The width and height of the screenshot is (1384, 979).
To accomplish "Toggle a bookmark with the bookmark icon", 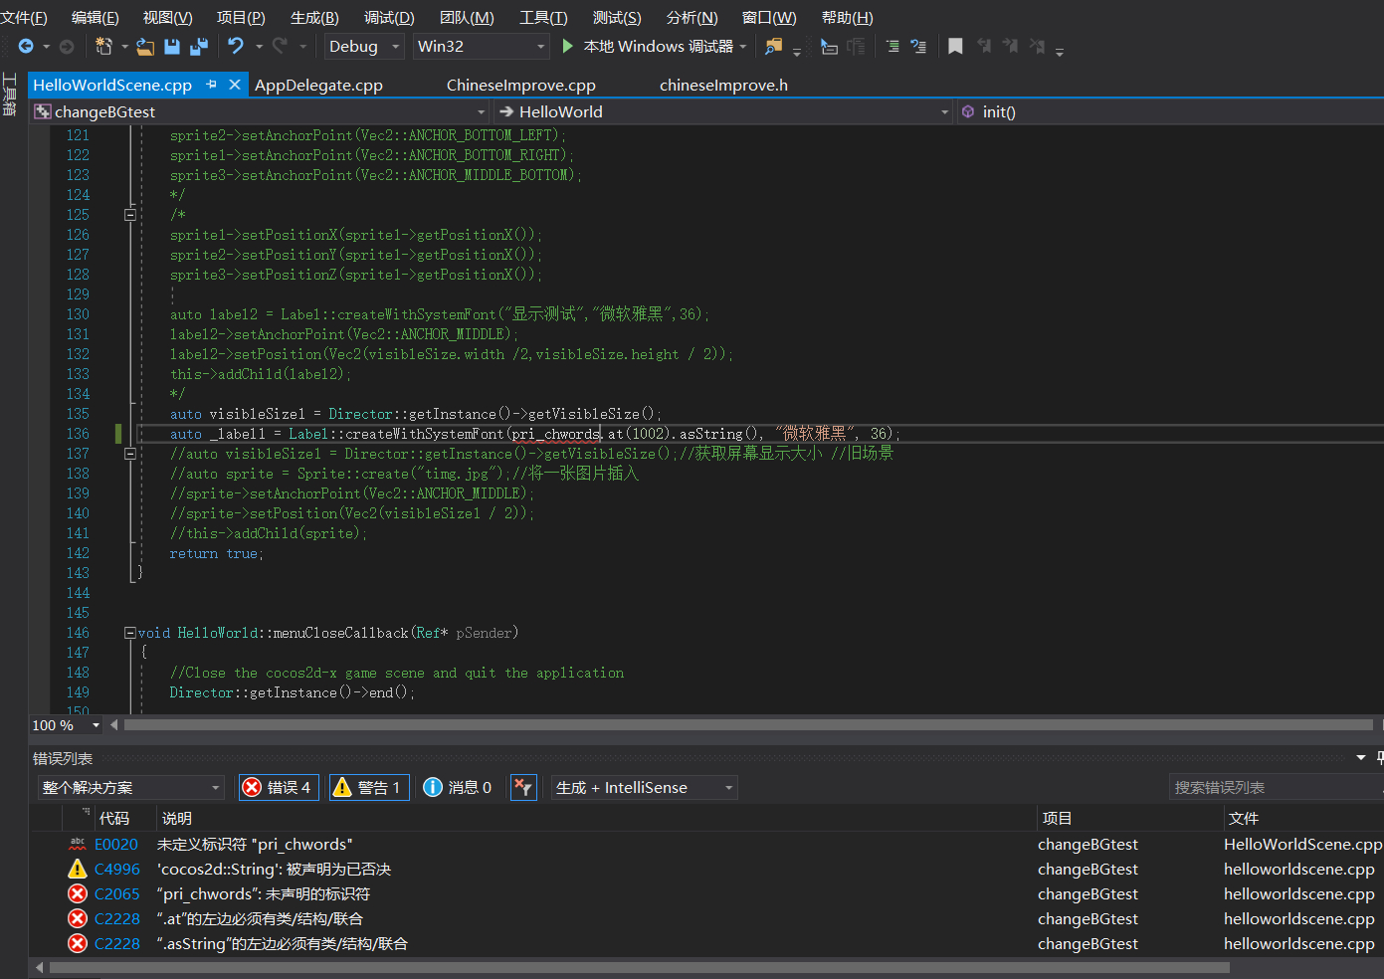I will (x=955, y=47).
